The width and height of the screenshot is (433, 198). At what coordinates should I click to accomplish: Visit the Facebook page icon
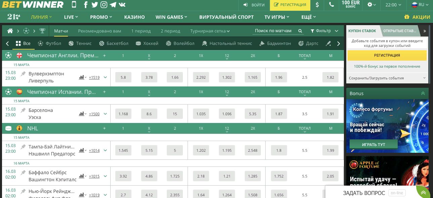click(x=86, y=5)
